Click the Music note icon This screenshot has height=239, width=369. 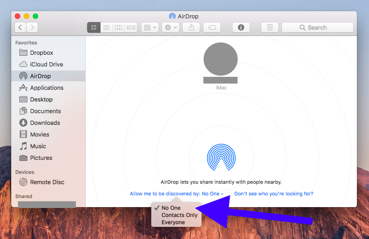pos(23,146)
